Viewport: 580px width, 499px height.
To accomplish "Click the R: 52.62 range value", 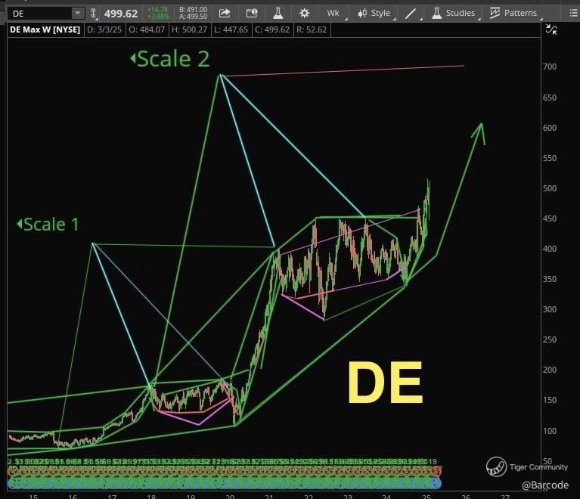I will pos(312,29).
